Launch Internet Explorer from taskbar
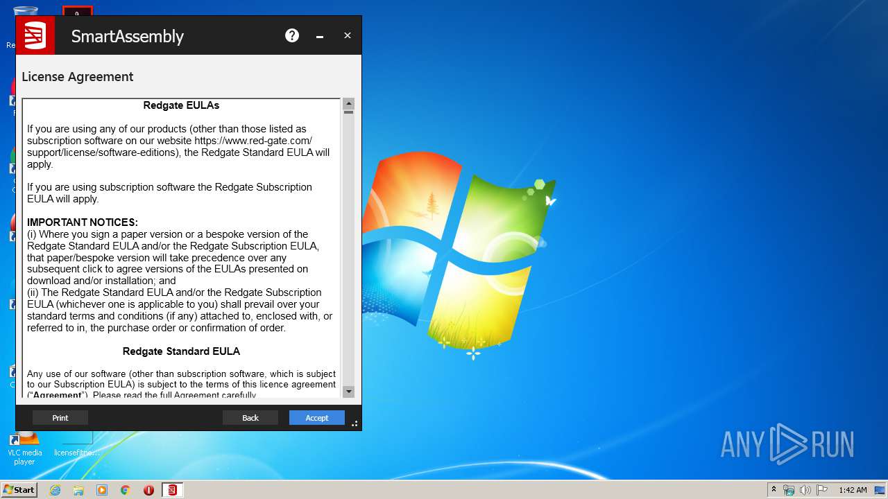The image size is (888, 499). [55, 490]
